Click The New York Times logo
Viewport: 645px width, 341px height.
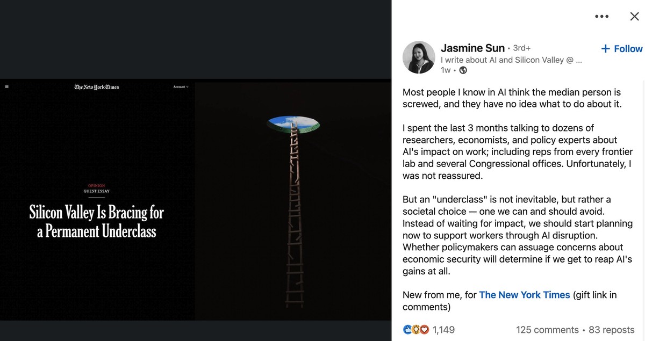(97, 87)
